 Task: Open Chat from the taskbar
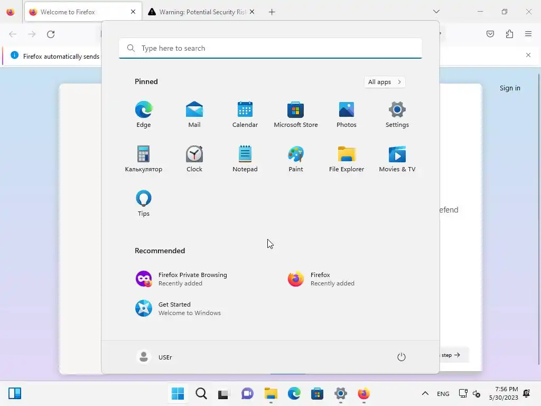[x=247, y=393]
